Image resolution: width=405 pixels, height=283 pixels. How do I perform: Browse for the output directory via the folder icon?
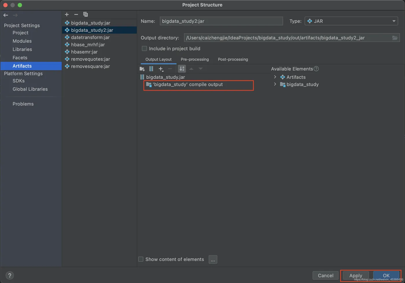click(x=395, y=38)
